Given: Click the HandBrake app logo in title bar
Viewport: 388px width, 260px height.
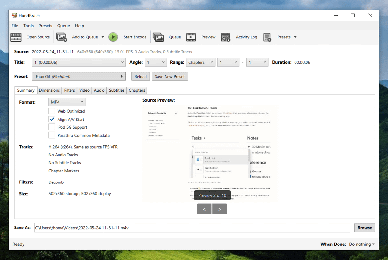Looking at the screenshot, I should [x=14, y=16].
